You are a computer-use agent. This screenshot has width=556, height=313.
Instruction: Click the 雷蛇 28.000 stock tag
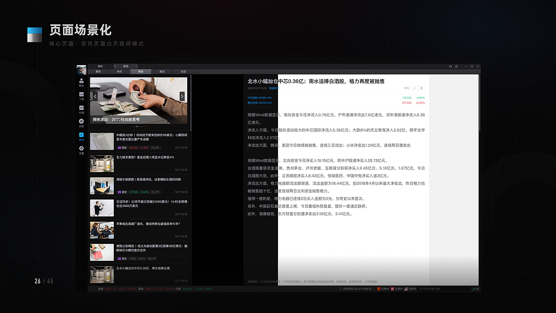click(x=139, y=148)
